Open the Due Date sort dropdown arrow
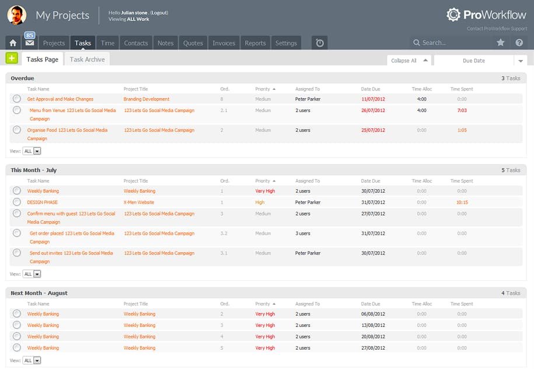Image resolution: width=534 pixels, height=369 pixels. [x=521, y=61]
